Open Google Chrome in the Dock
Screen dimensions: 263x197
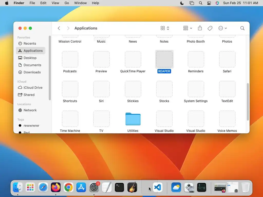(68, 187)
